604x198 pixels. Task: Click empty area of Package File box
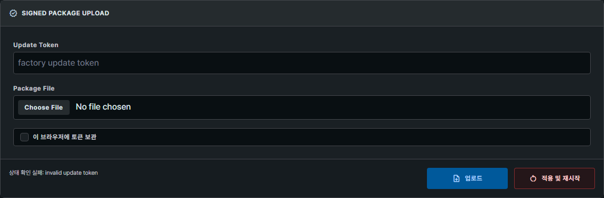360,107
